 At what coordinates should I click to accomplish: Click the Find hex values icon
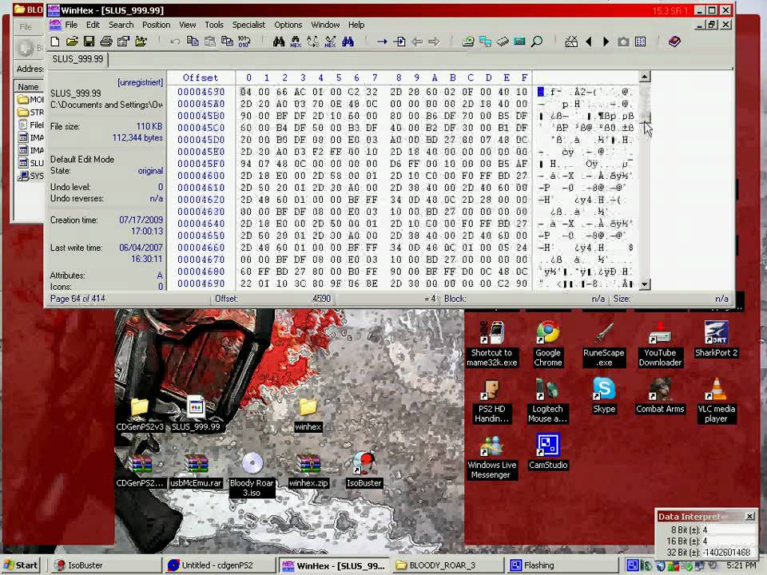[x=296, y=42]
